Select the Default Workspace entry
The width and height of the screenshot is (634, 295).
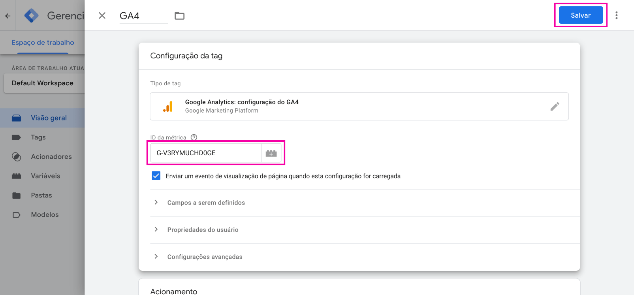(44, 83)
